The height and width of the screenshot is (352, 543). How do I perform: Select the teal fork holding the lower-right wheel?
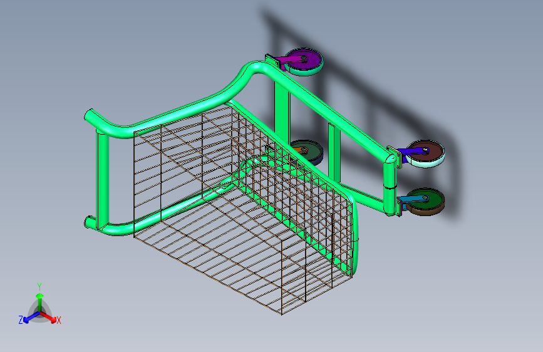point(413,201)
